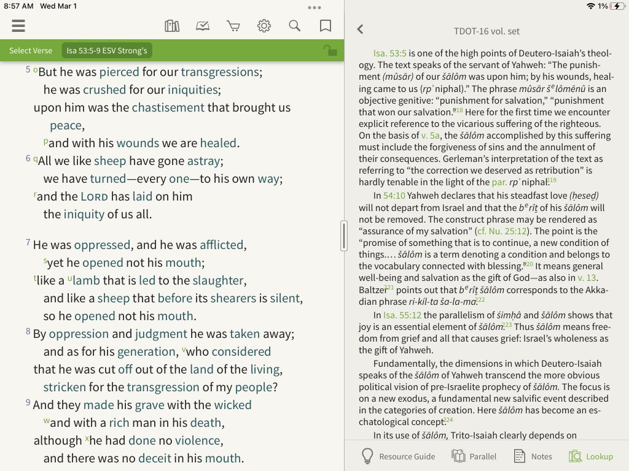Viewport: 629px width, 471px height.
Task: Tap the word 'lamb'
Action: [86, 280]
